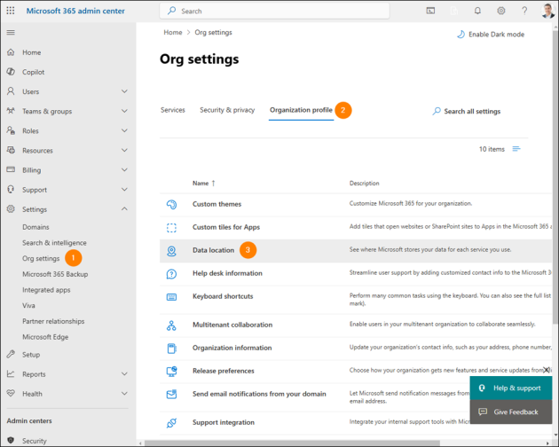Screen dimensions: 559x447
Task: Click the Support headset icon
Action: [x=11, y=189]
